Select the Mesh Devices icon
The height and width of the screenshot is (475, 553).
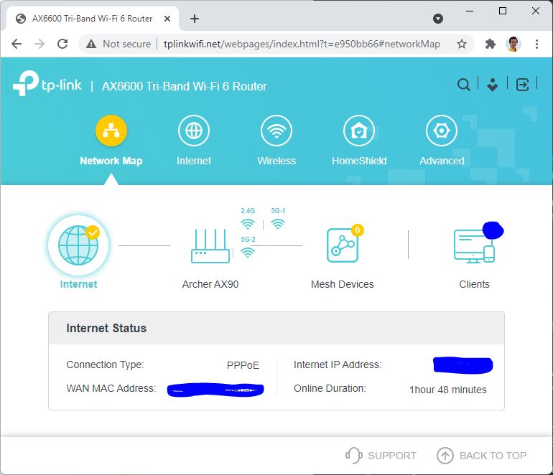click(343, 245)
